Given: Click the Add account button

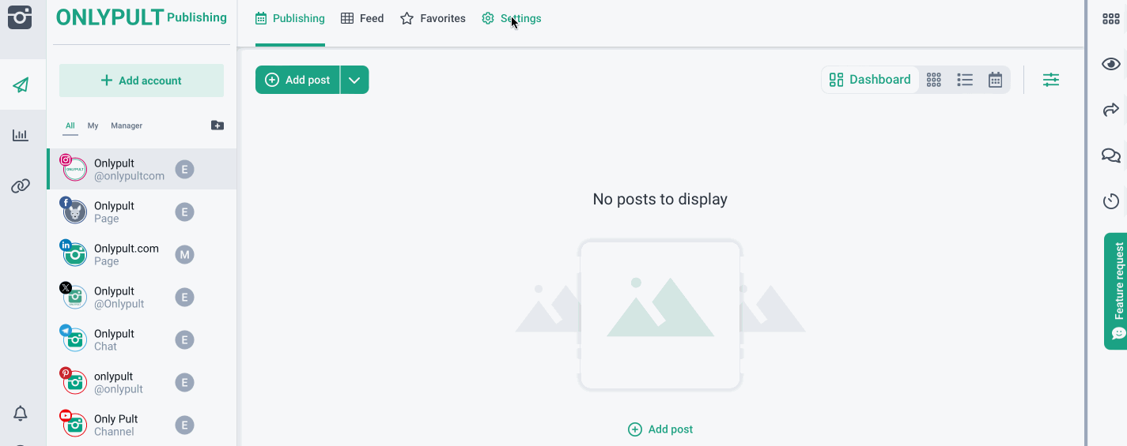Looking at the screenshot, I should 142,81.
